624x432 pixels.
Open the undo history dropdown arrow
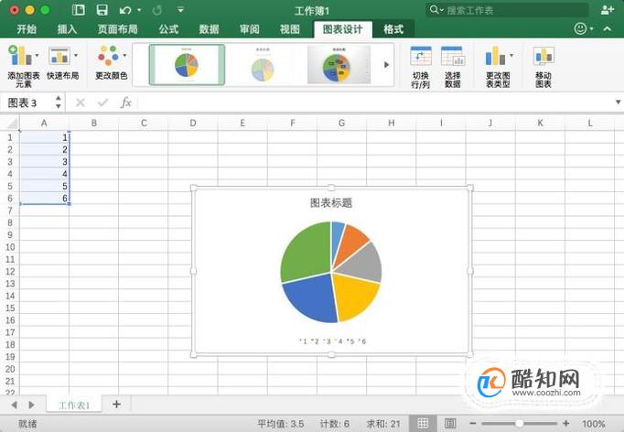tap(139, 10)
